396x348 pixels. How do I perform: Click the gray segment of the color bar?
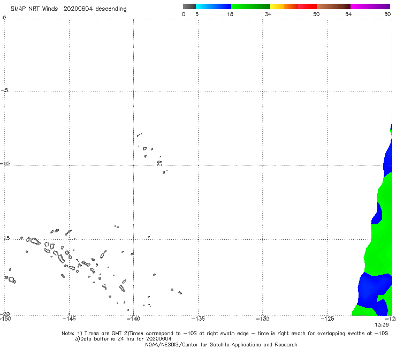pyautogui.click(x=189, y=6)
